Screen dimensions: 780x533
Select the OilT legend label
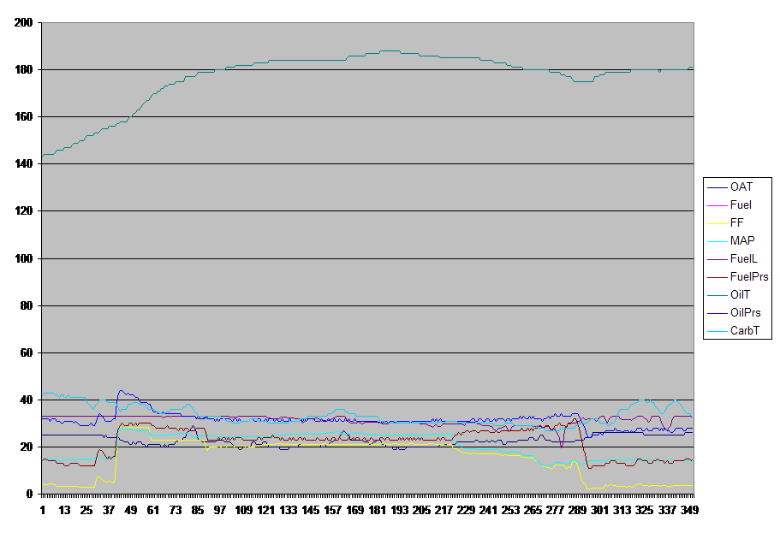tap(741, 294)
